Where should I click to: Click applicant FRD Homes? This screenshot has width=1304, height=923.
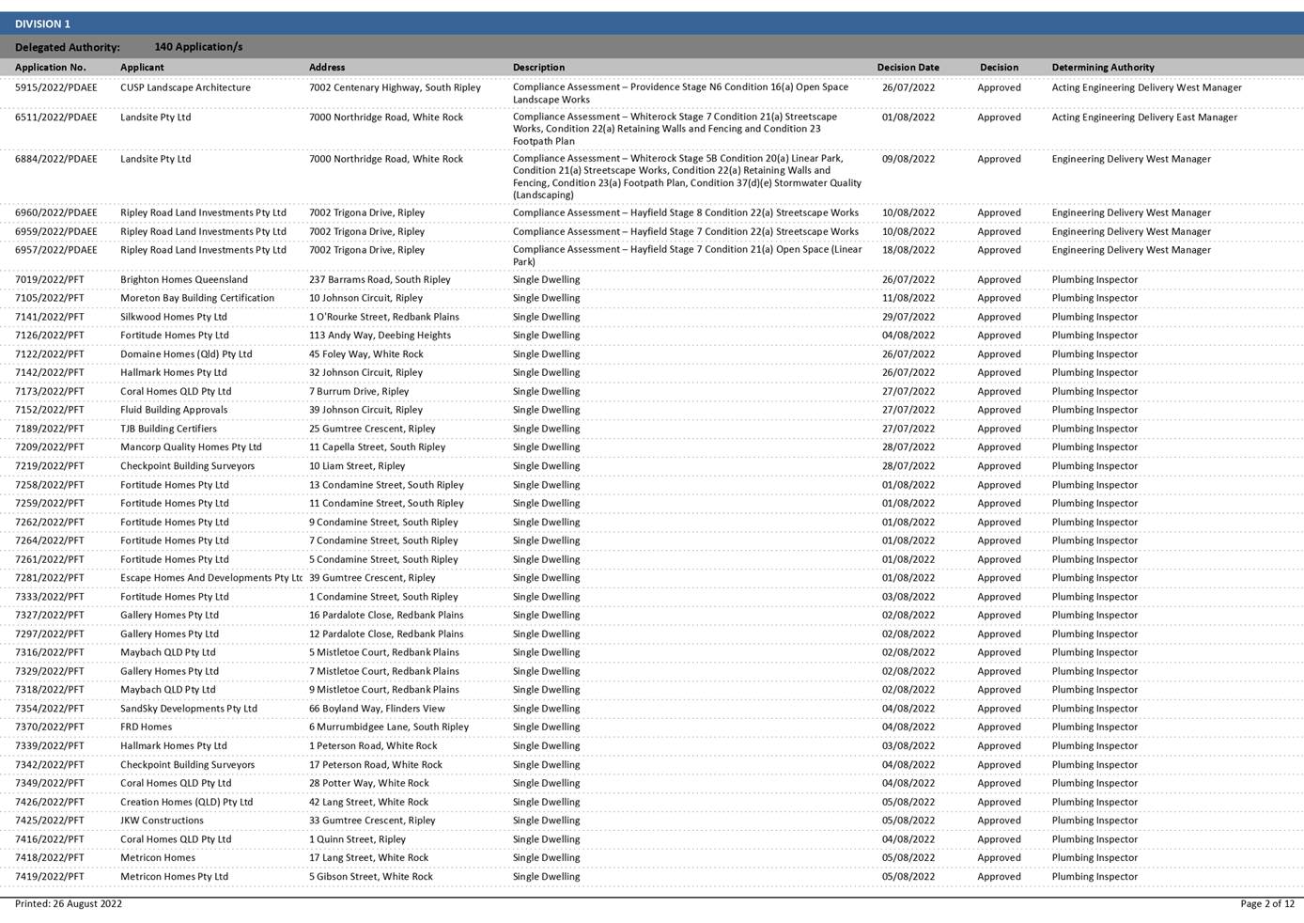click(x=146, y=727)
